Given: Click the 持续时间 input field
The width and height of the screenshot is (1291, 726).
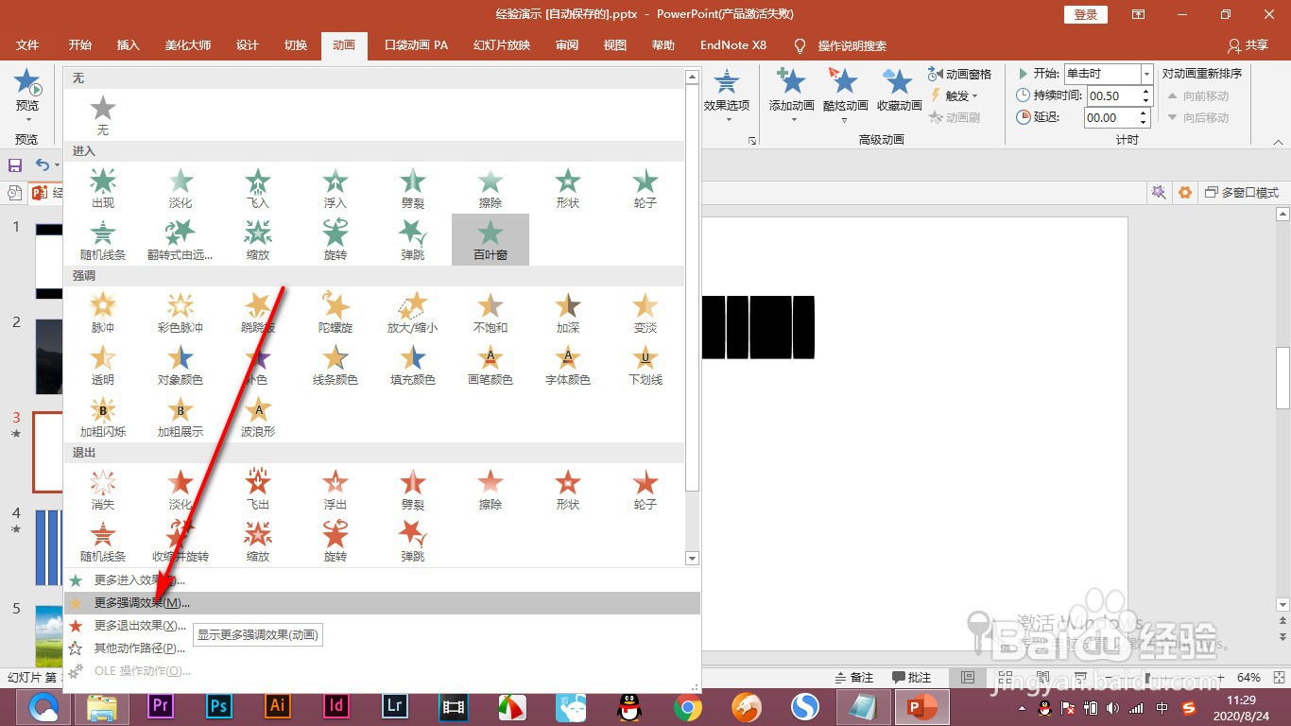Looking at the screenshot, I should coord(1114,95).
